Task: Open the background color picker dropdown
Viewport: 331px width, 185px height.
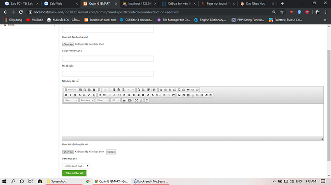Action: (x=130, y=100)
